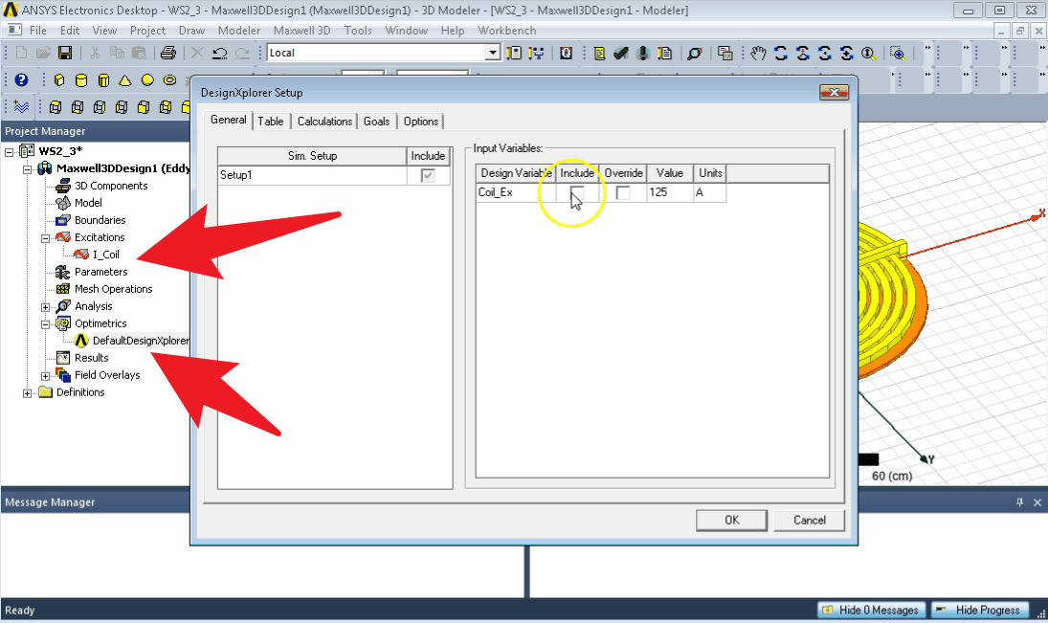1048x623 pixels.
Task: Expand the Analysis tree node
Action: point(45,307)
